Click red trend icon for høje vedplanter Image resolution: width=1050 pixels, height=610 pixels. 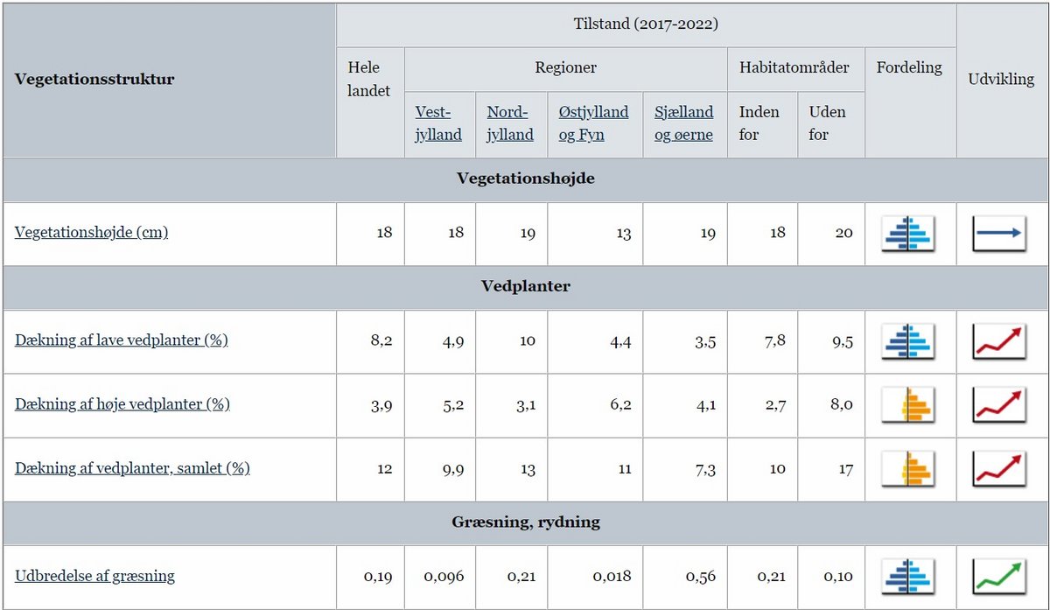point(998,405)
